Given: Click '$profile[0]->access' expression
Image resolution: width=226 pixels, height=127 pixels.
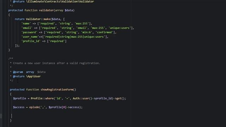Looking at the screenshot, I should point(64,107).
